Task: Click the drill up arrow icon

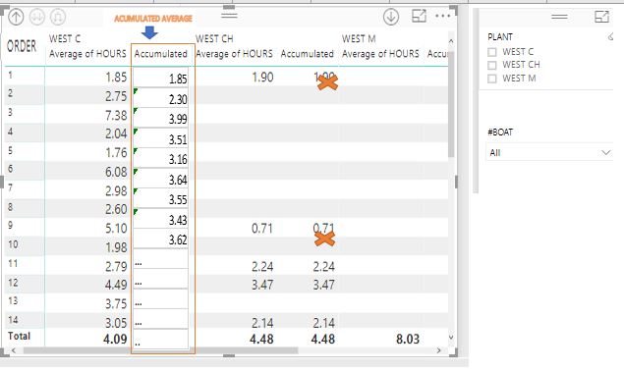Action: tap(16, 17)
